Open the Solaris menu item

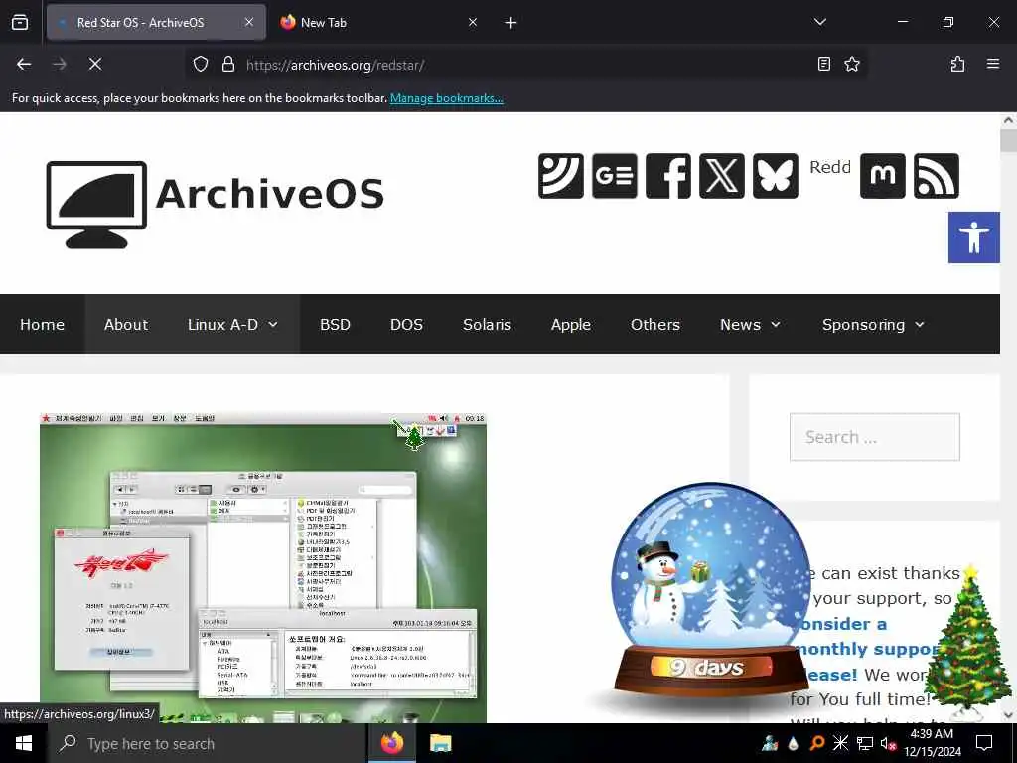[x=487, y=325]
